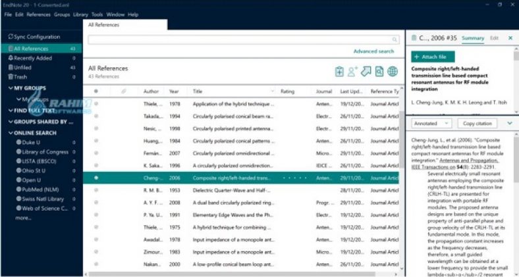Set rating stars for Cheng 2006 row
The height and width of the screenshot is (277, 519).
294,178
